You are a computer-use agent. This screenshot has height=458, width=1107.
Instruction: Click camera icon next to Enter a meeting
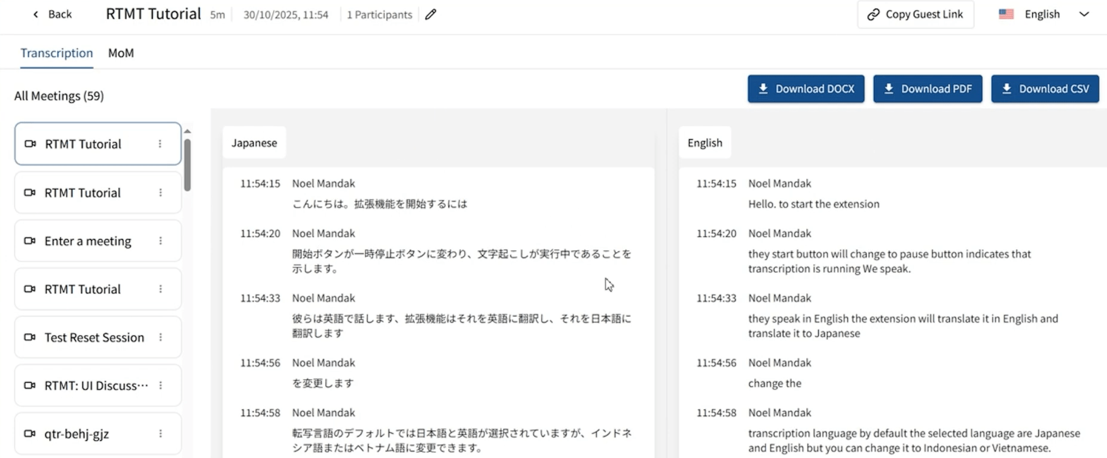[29, 241]
